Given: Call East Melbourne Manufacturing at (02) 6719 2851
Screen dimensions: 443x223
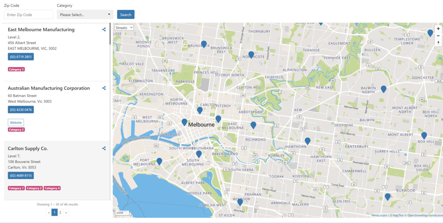Looking at the screenshot, I should point(21,57).
